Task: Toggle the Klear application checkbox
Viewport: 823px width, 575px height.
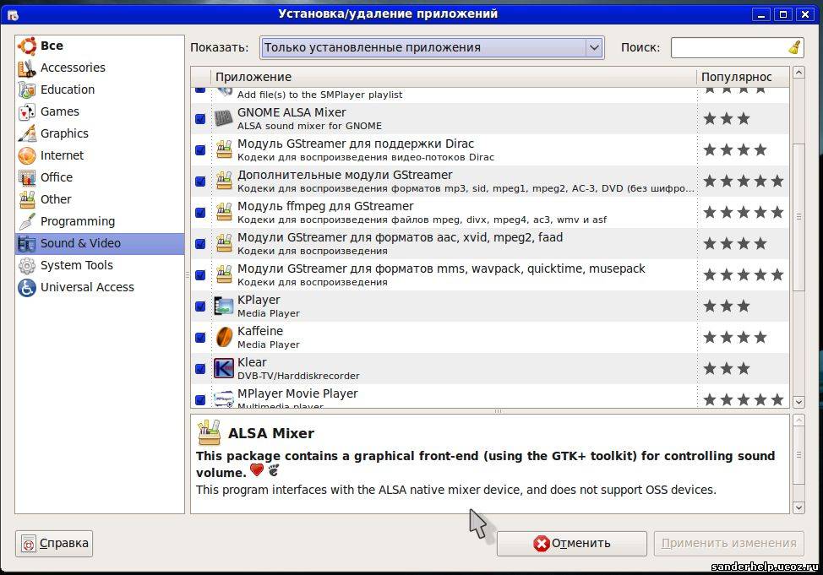Action: [200, 369]
